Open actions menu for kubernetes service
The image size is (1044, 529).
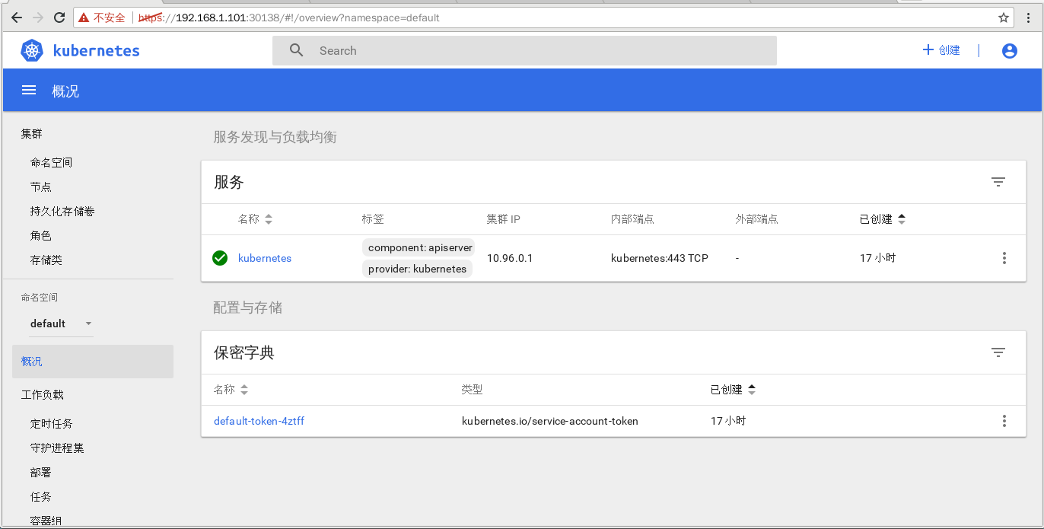pyautogui.click(x=1004, y=258)
